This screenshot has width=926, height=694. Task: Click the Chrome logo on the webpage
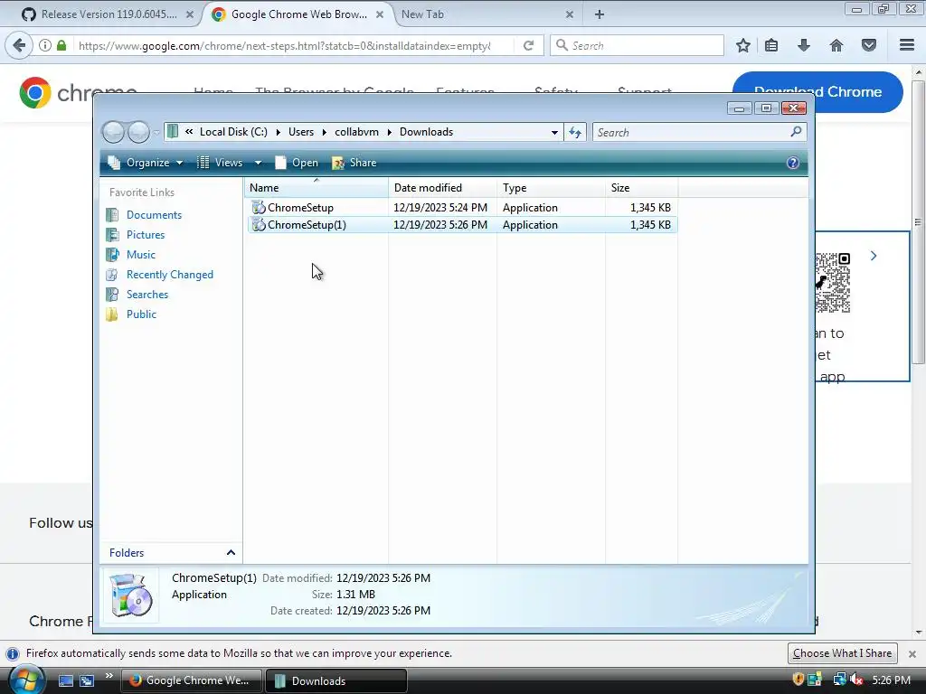(x=35, y=93)
